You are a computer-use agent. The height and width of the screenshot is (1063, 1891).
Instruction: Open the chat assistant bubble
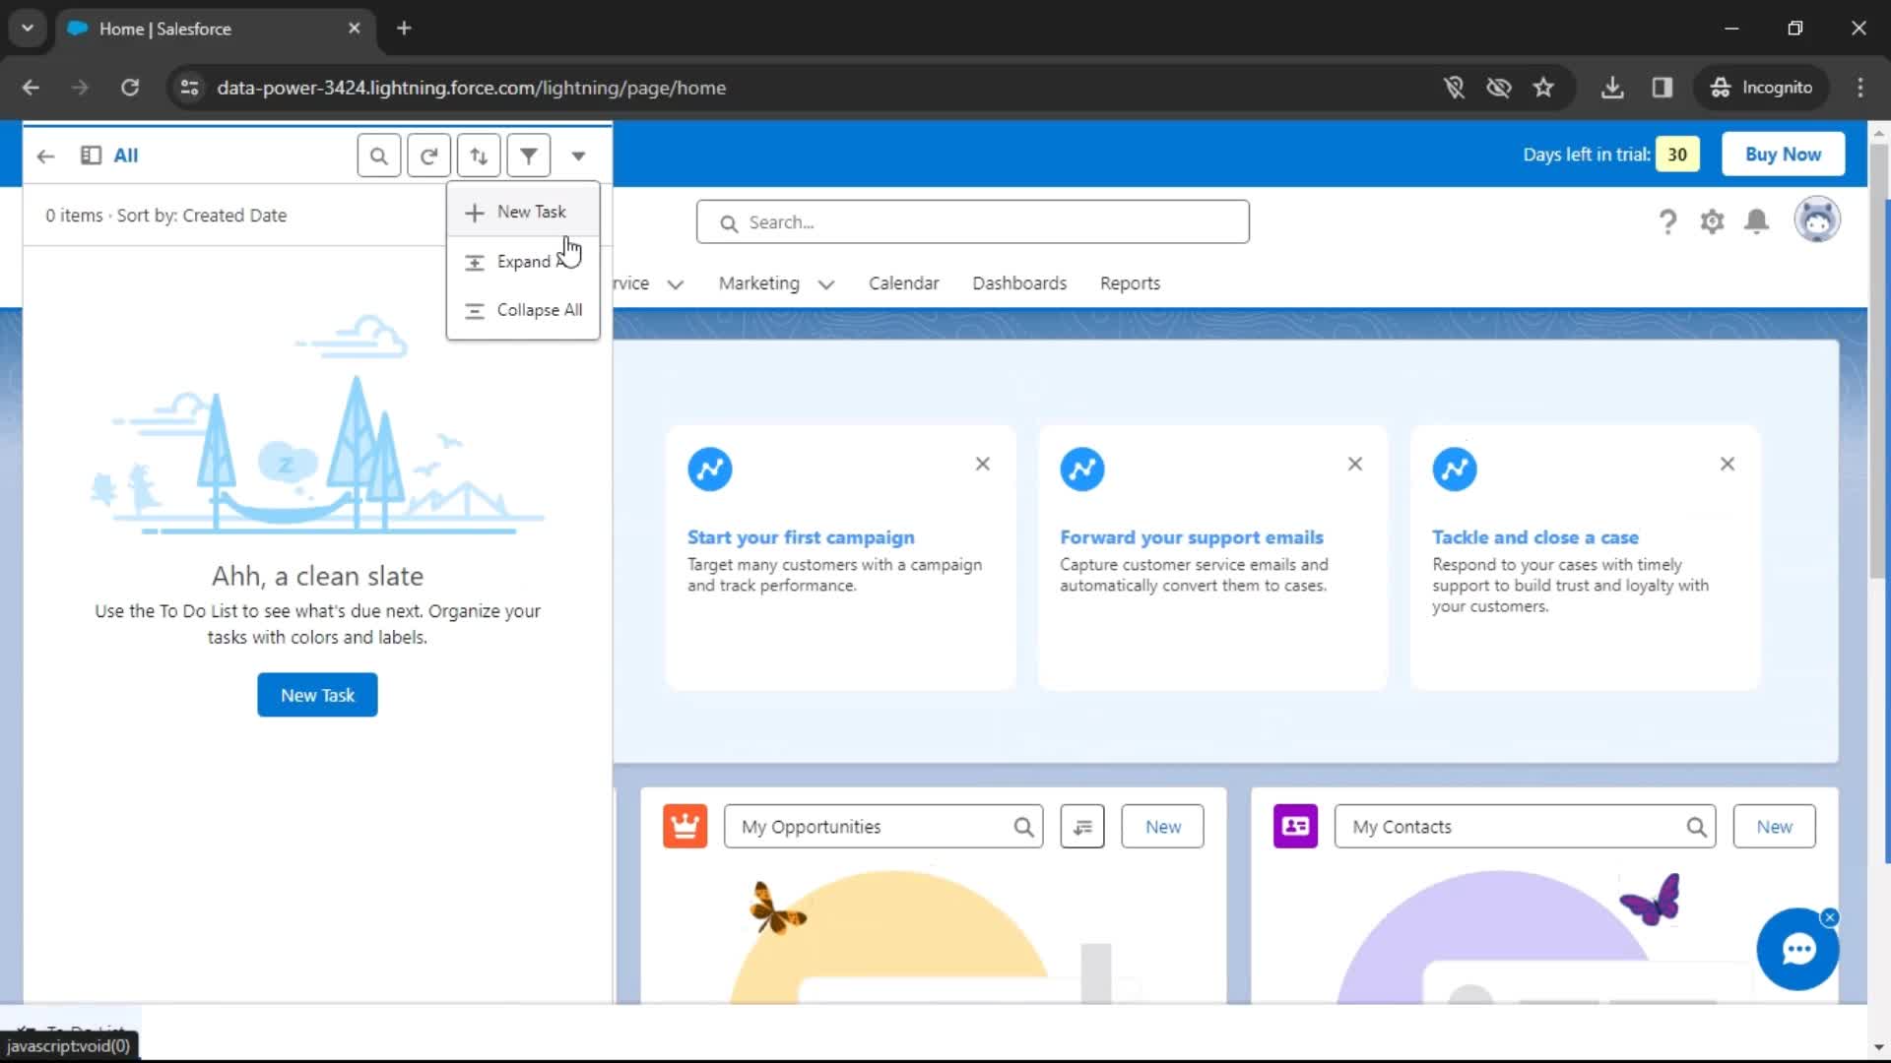coord(1798,949)
